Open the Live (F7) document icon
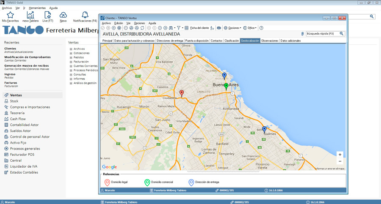The image size is (381, 204). point(47,15)
